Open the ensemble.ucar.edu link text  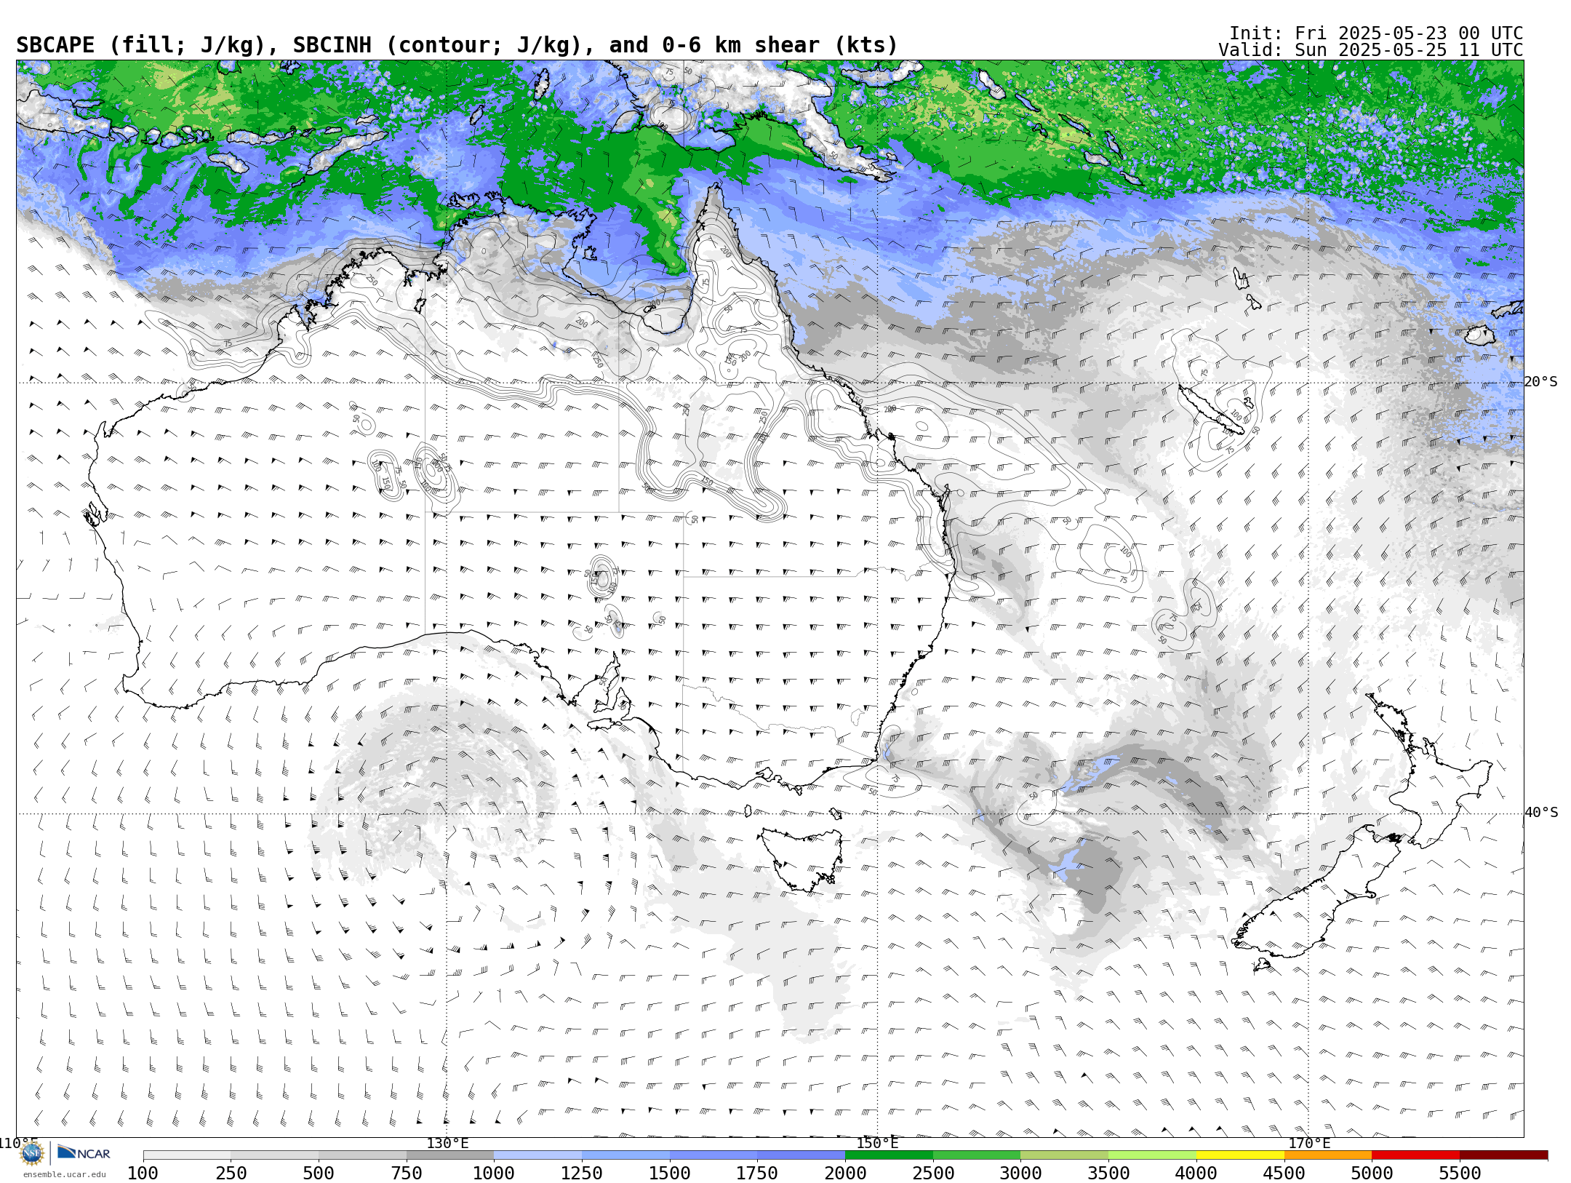(64, 1174)
